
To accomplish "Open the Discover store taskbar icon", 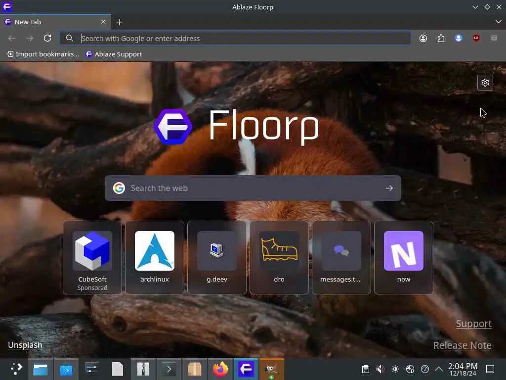I will coord(66,369).
